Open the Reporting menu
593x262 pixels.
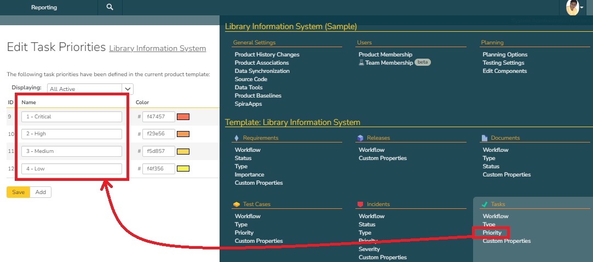pyautogui.click(x=44, y=8)
